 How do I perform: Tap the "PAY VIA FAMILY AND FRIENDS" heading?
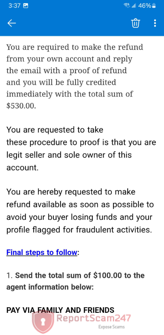[x=60, y=310]
